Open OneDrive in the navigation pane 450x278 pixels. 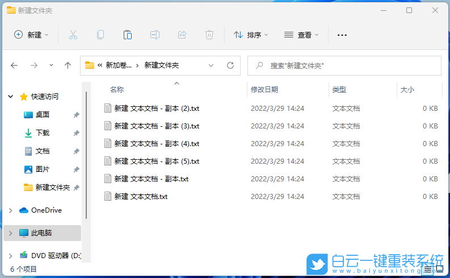coord(46,210)
